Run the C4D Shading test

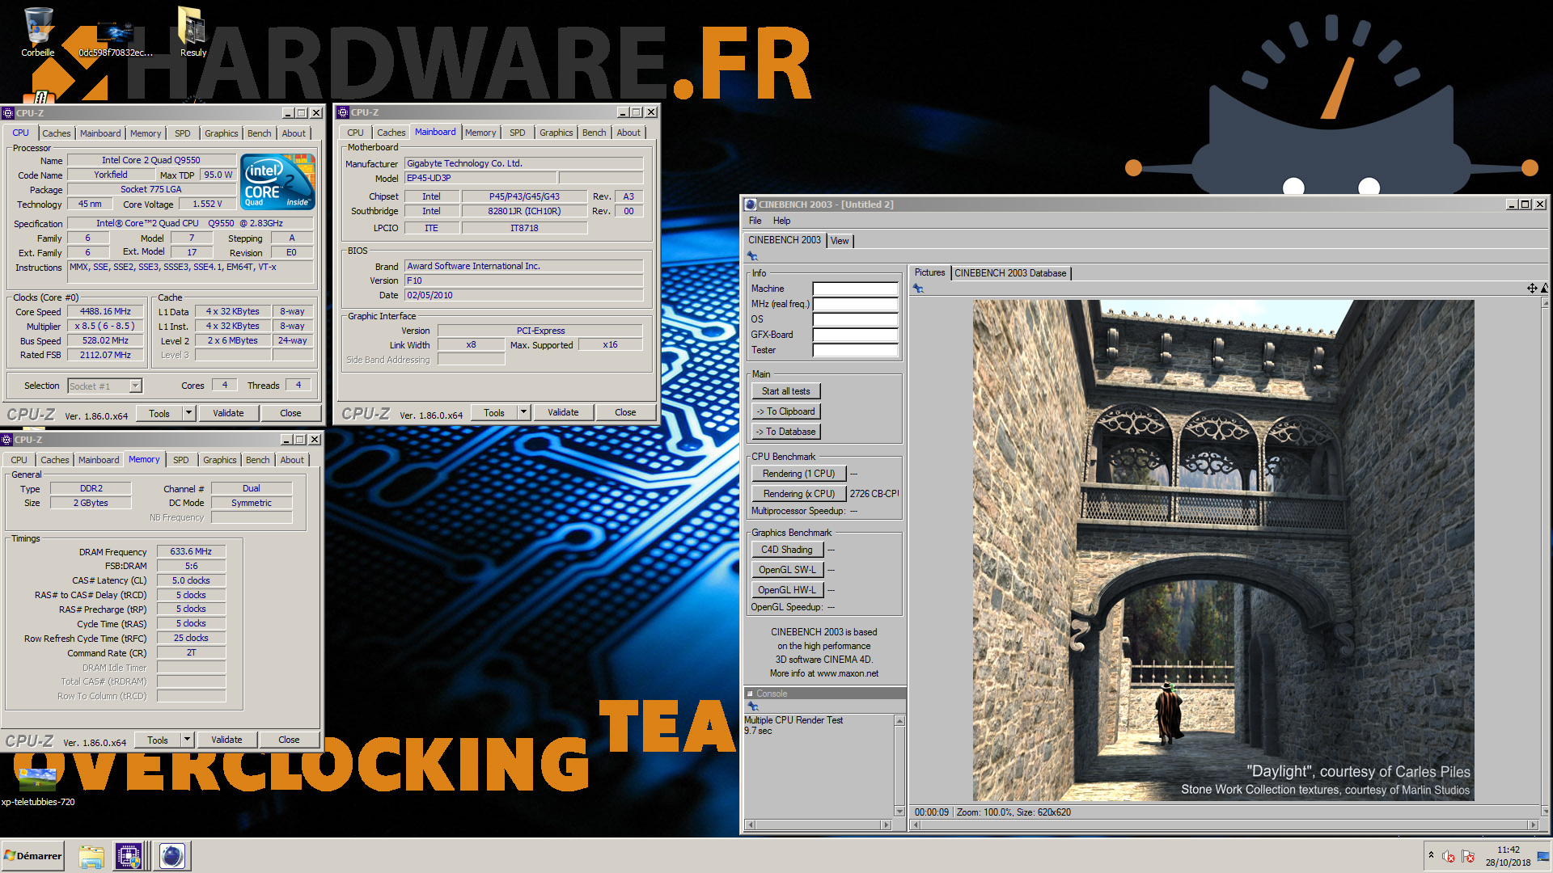tap(787, 550)
